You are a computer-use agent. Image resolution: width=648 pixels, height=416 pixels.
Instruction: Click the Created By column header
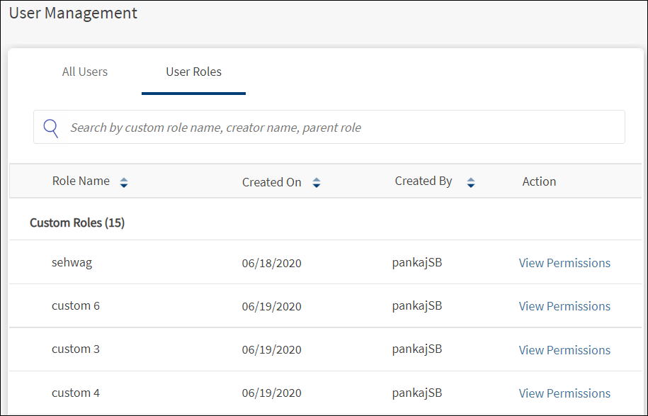tap(424, 181)
